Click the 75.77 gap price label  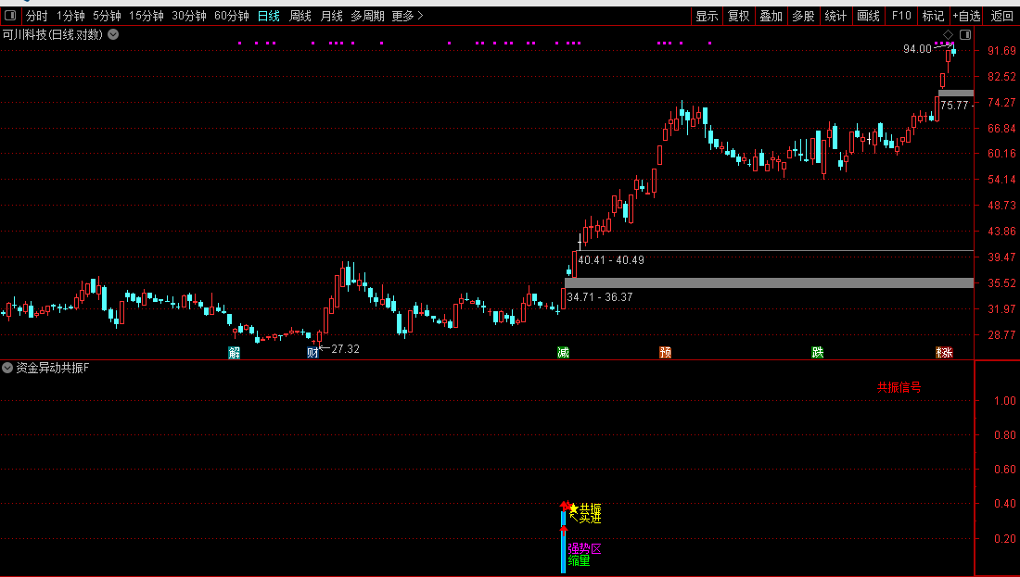point(954,106)
